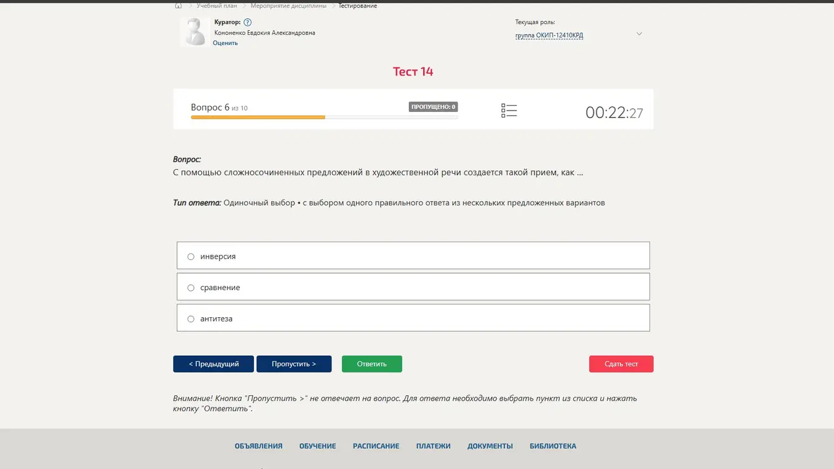The width and height of the screenshot is (834, 469).
Task: Open ПЛАТЕЖИ in footer menu
Action: [x=434, y=446]
